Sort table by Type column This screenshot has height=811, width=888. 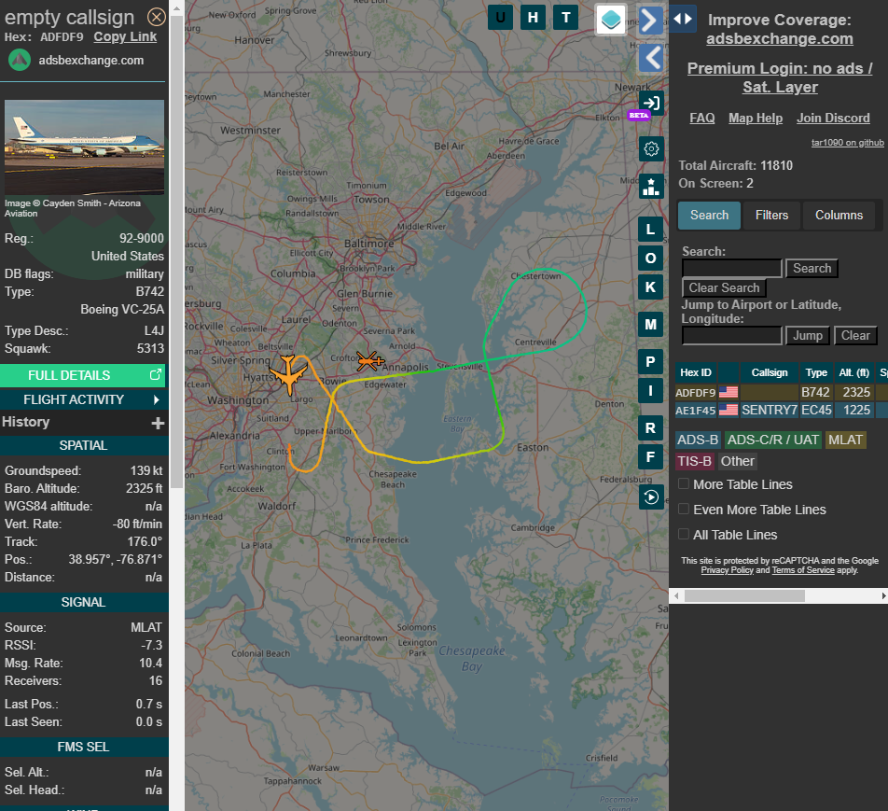816,372
